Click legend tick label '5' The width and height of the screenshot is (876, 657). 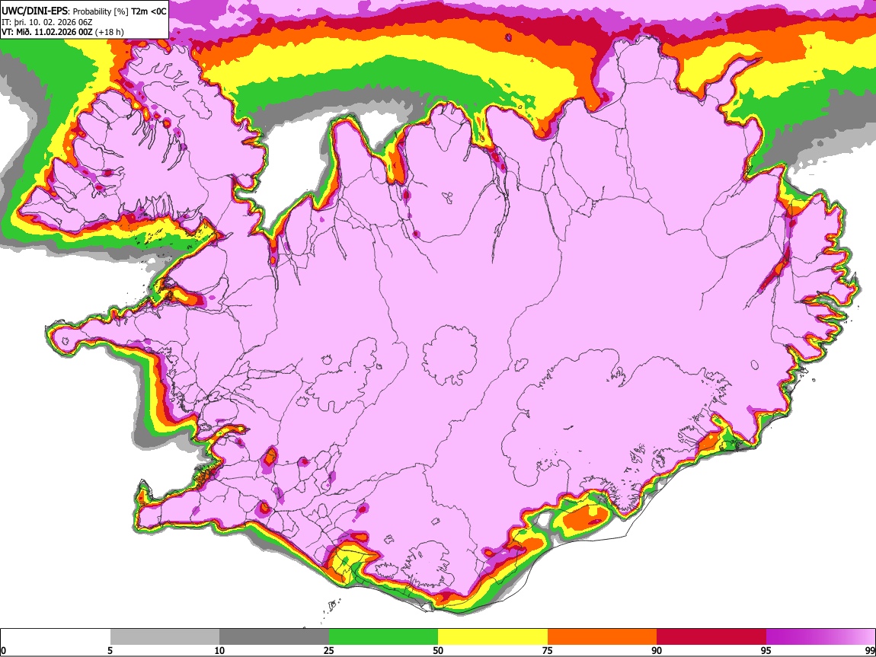tap(110, 651)
